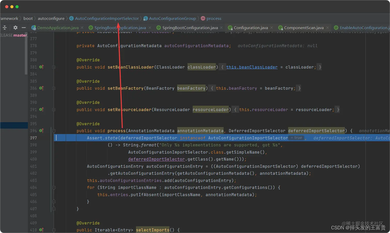Click the overriding-method gutter icon on line 396

tap(41, 131)
